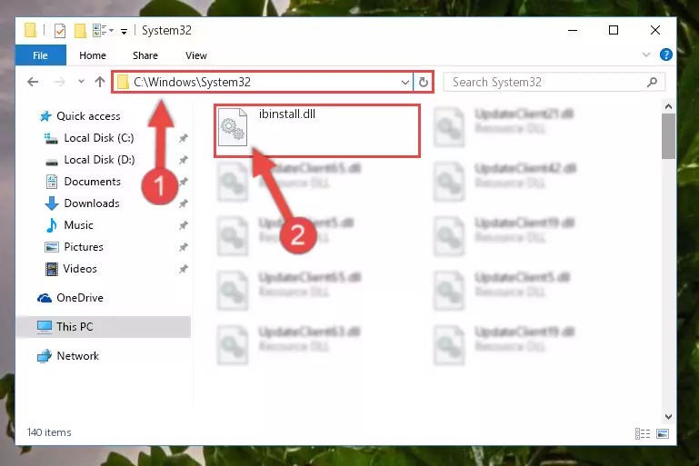Select the ibinstall.dll file name
Screen dimensions: 699x466
[287, 114]
